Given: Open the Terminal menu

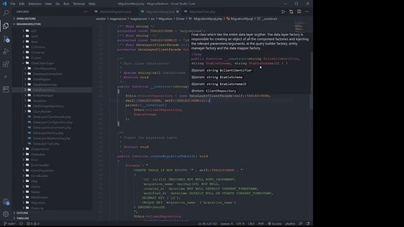Looking at the screenshot, I should 79,4.
